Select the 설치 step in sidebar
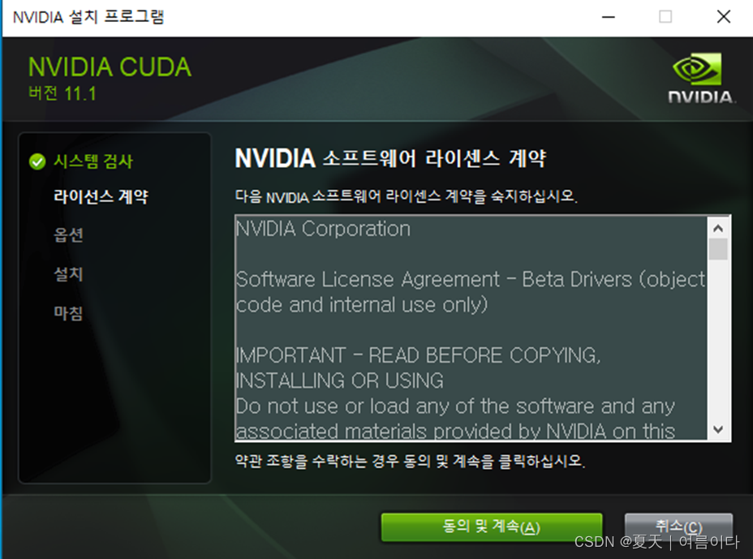Viewport: 753px width, 559px height. tap(68, 274)
